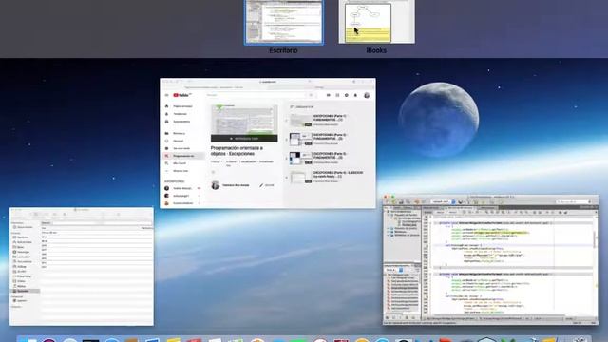
Task: Open YouTube hamburger guide menu
Action: (x=167, y=95)
